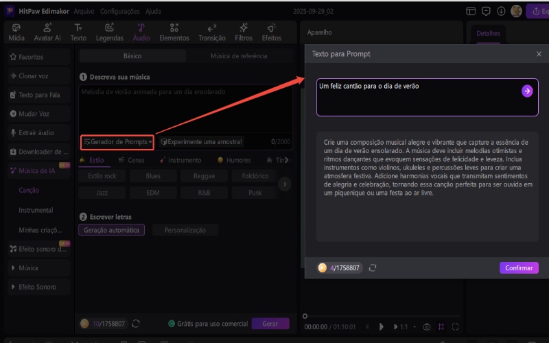The width and height of the screenshot is (549, 343).
Task: Select Música de IA in sidebar
Action: (x=39, y=170)
